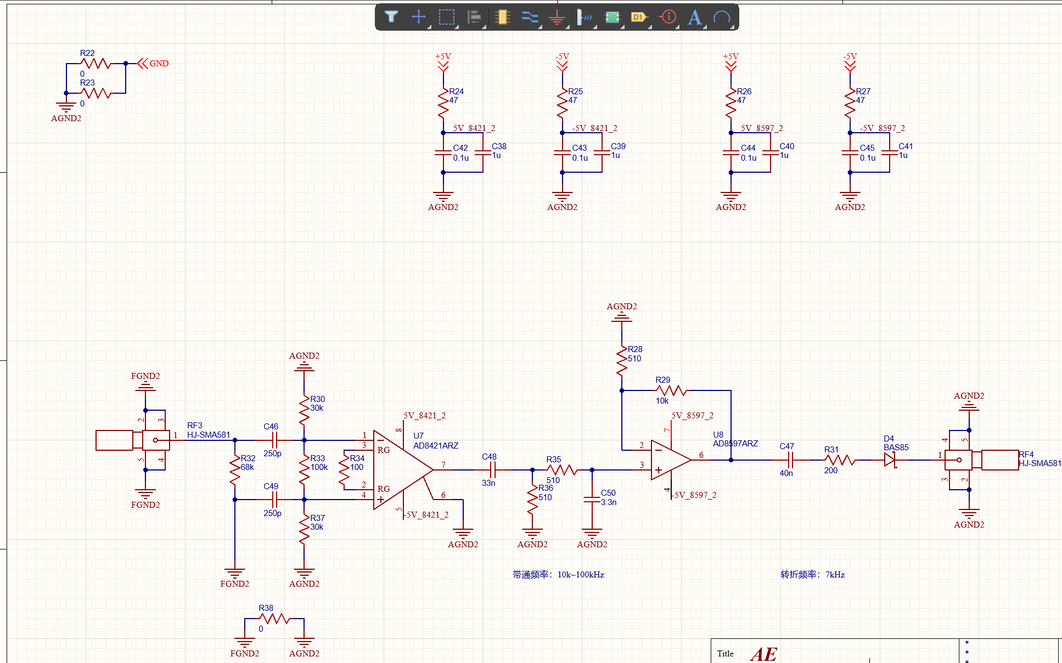Select the Text String tool
This screenshot has width=1062, height=663.
pos(695,17)
